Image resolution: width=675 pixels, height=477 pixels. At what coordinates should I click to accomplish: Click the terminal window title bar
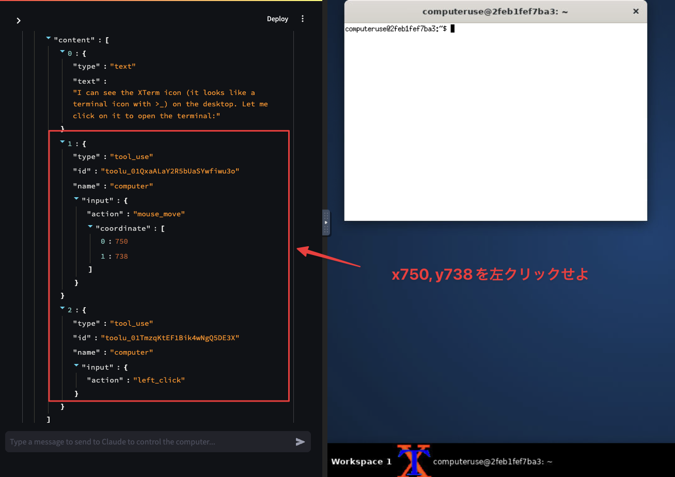coord(495,11)
